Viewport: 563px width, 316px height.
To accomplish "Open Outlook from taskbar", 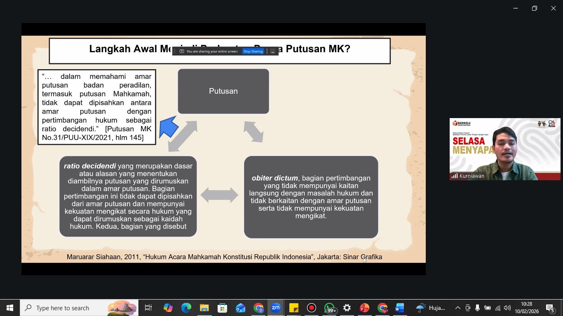I will click(241, 308).
